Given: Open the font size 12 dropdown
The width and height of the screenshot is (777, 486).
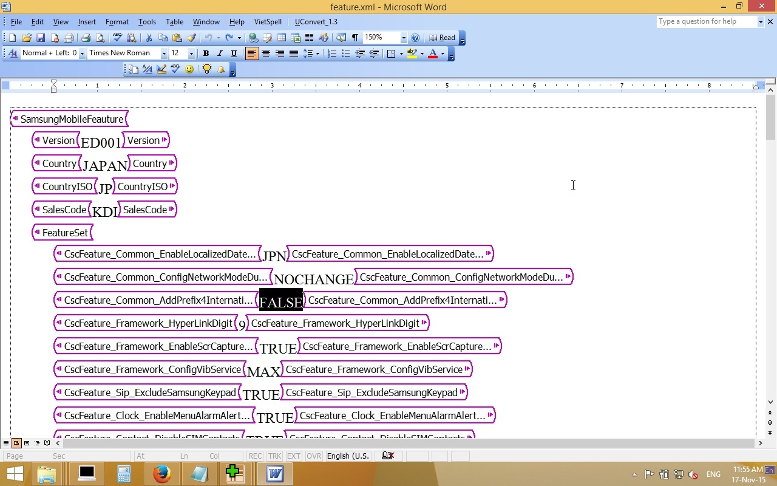Looking at the screenshot, I should [x=191, y=53].
